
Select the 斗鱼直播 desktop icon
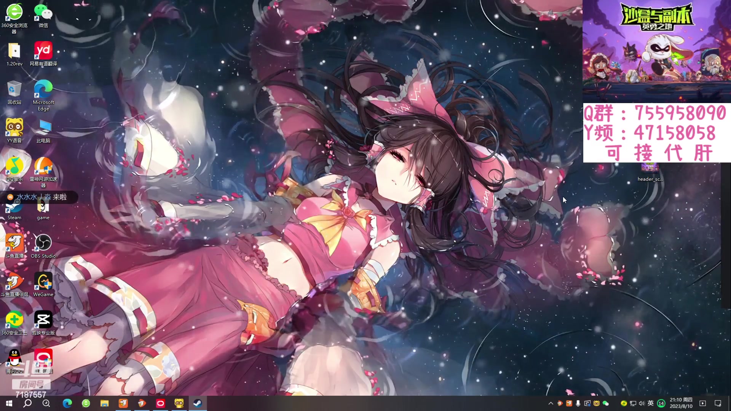(x=14, y=246)
